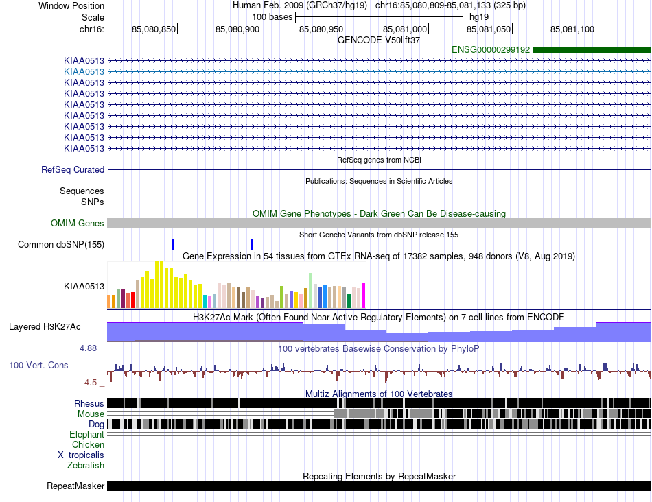The image size is (652, 502).
Task: Click the Common dbSNP(155) track label
Action: click(61, 244)
